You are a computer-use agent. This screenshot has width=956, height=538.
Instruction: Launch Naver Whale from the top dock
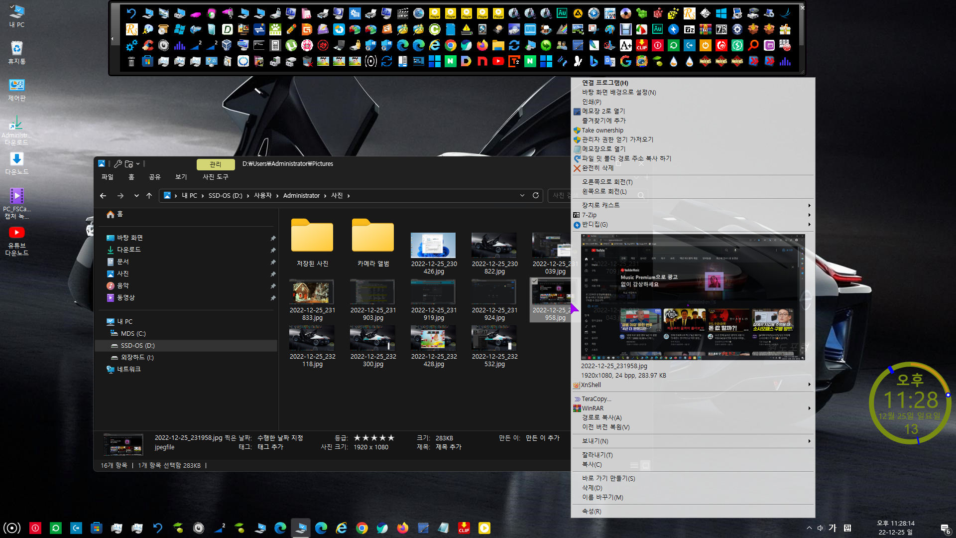[467, 45]
